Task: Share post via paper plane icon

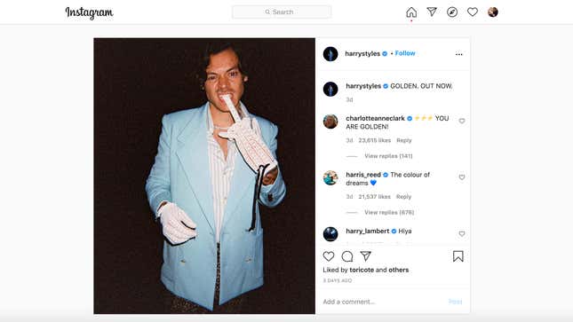Action: 366,256
